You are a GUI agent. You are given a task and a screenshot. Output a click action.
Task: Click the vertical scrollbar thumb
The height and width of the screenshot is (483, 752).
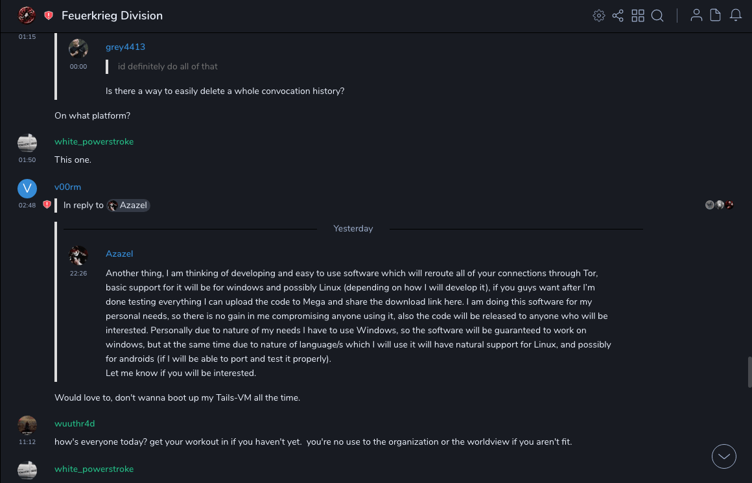749,371
